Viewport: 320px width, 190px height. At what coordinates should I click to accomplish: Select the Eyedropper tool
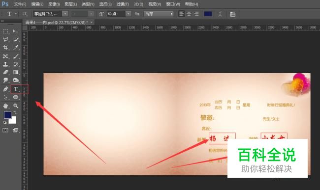(x=16, y=48)
